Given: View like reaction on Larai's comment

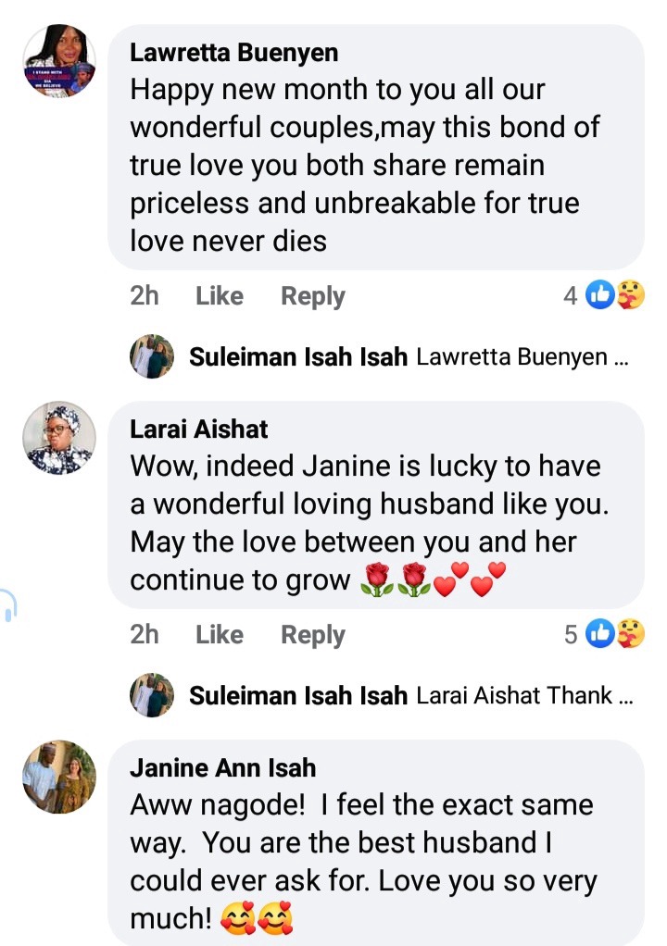Looking at the screenshot, I should click(600, 633).
